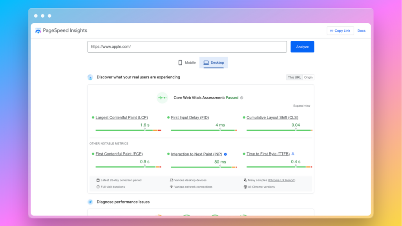Click the 'Latest 28-day collection period' text

click(x=121, y=180)
